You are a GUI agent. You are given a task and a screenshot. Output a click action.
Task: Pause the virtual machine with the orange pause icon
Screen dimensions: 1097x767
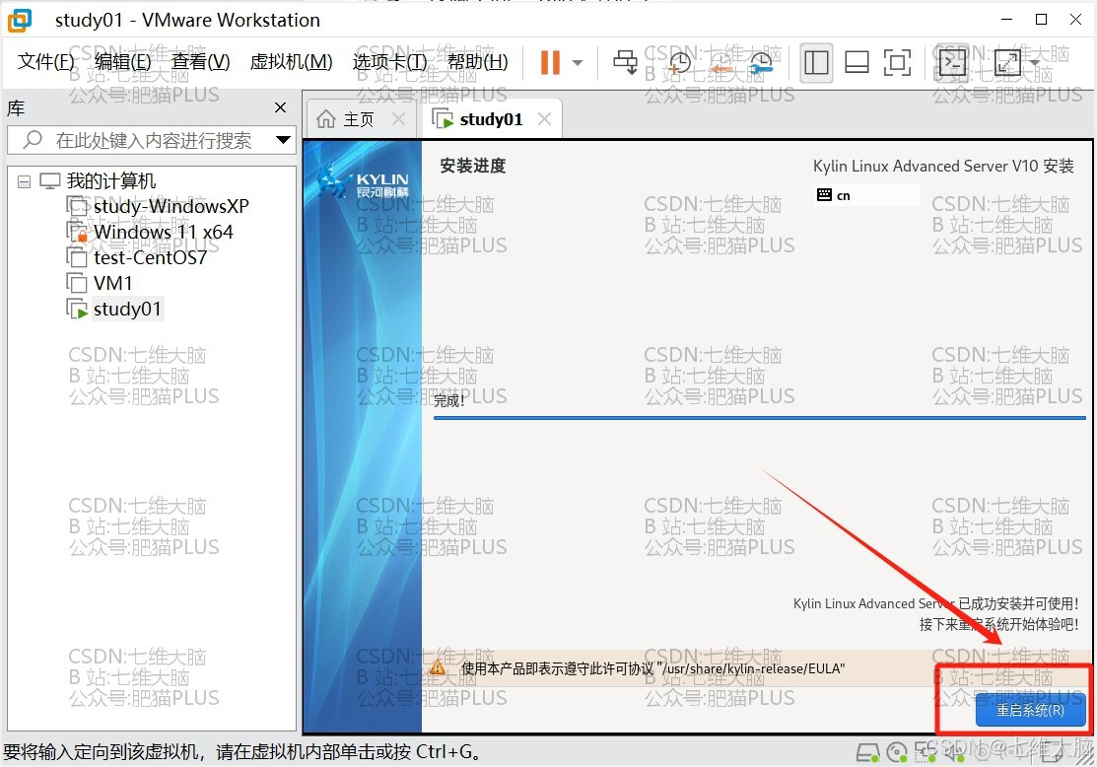tap(550, 62)
